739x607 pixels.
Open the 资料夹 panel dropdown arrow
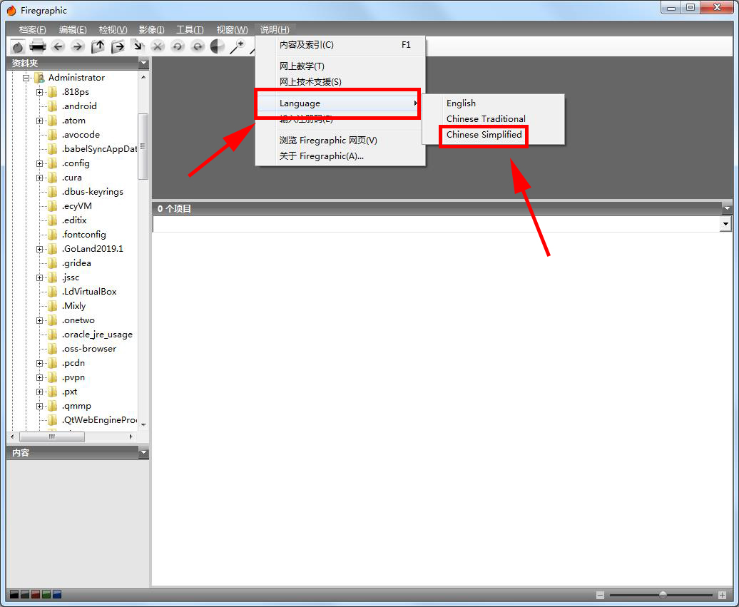(x=144, y=63)
